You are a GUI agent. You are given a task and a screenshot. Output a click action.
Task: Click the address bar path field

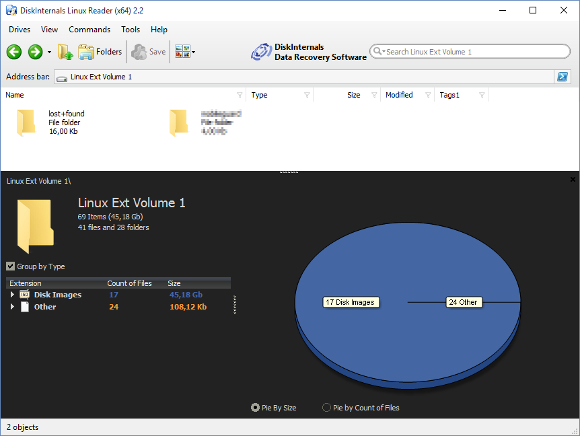pos(304,77)
